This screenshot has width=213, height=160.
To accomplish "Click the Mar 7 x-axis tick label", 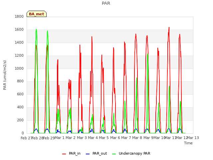I will click(126, 138).
